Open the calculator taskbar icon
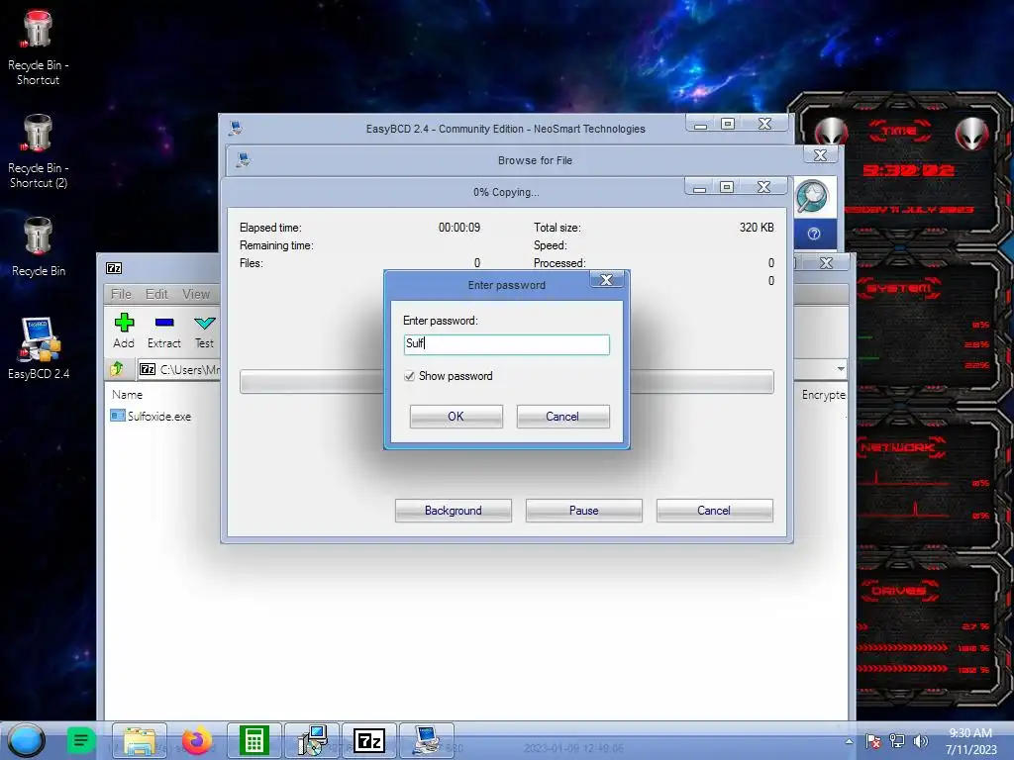1014x760 pixels. pos(254,740)
